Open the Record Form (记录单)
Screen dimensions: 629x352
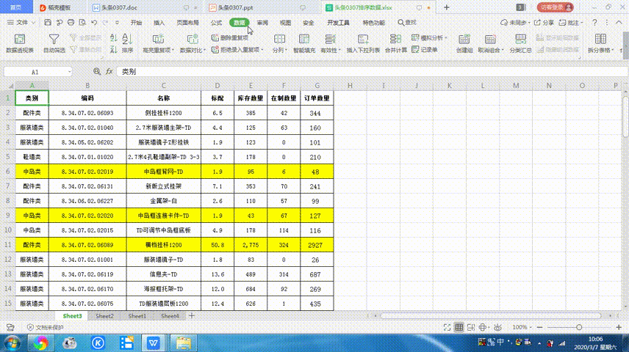(425, 50)
